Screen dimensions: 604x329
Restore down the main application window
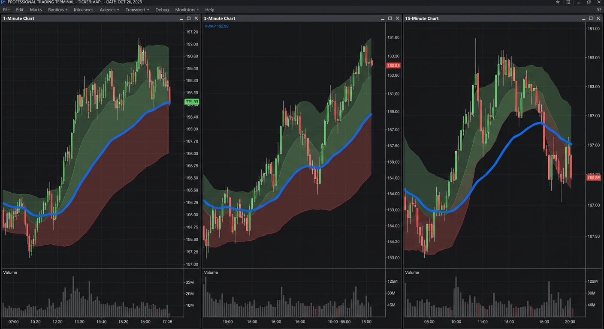click(589, 2)
